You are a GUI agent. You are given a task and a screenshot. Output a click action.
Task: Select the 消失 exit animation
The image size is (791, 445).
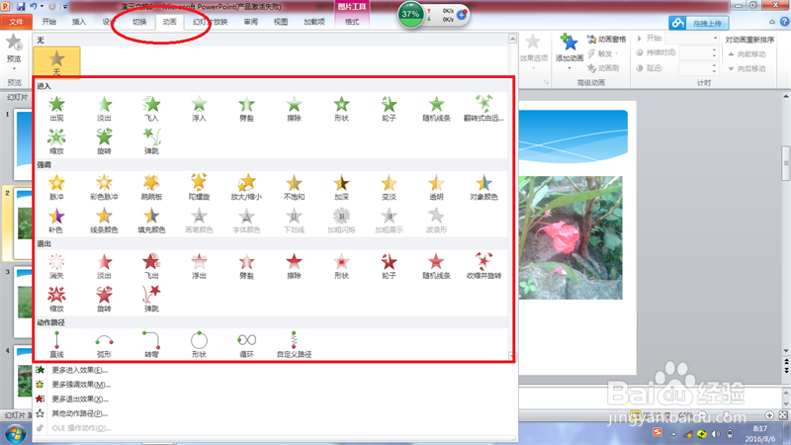[56, 266]
